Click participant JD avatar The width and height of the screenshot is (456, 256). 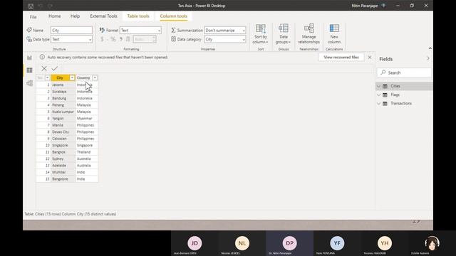[195, 243]
